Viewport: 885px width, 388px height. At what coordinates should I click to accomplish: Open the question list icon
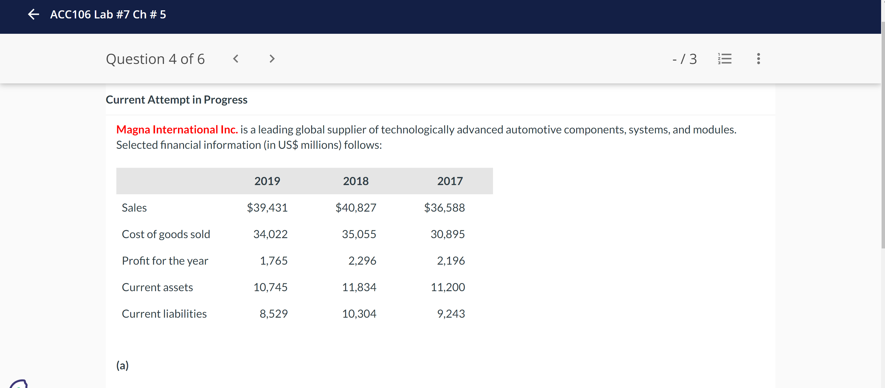point(725,59)
